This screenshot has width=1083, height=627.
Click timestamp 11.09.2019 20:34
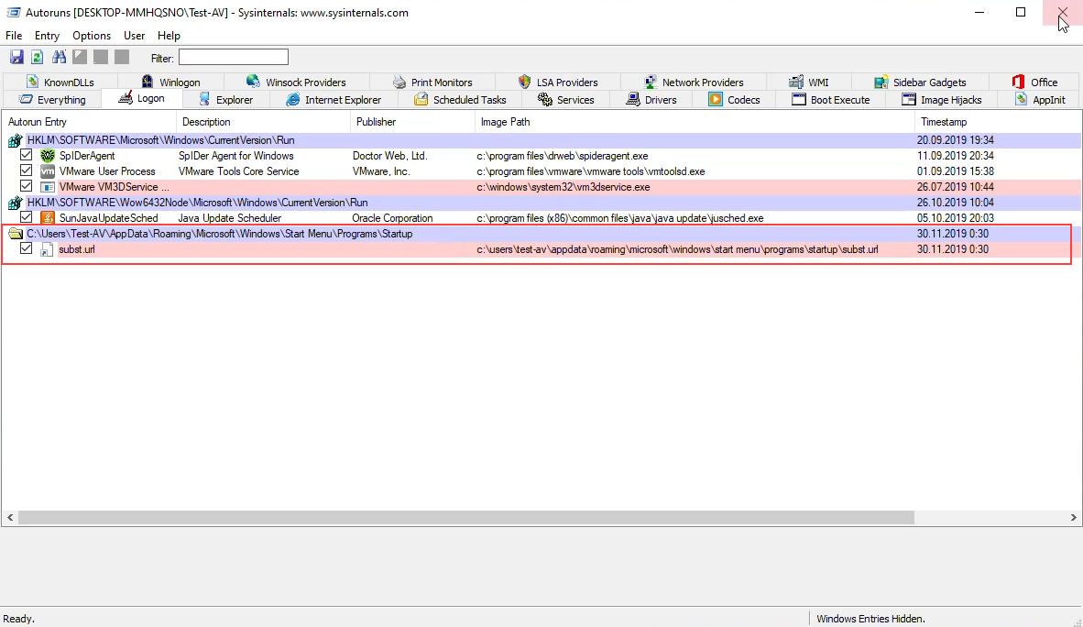click(956, 156)
